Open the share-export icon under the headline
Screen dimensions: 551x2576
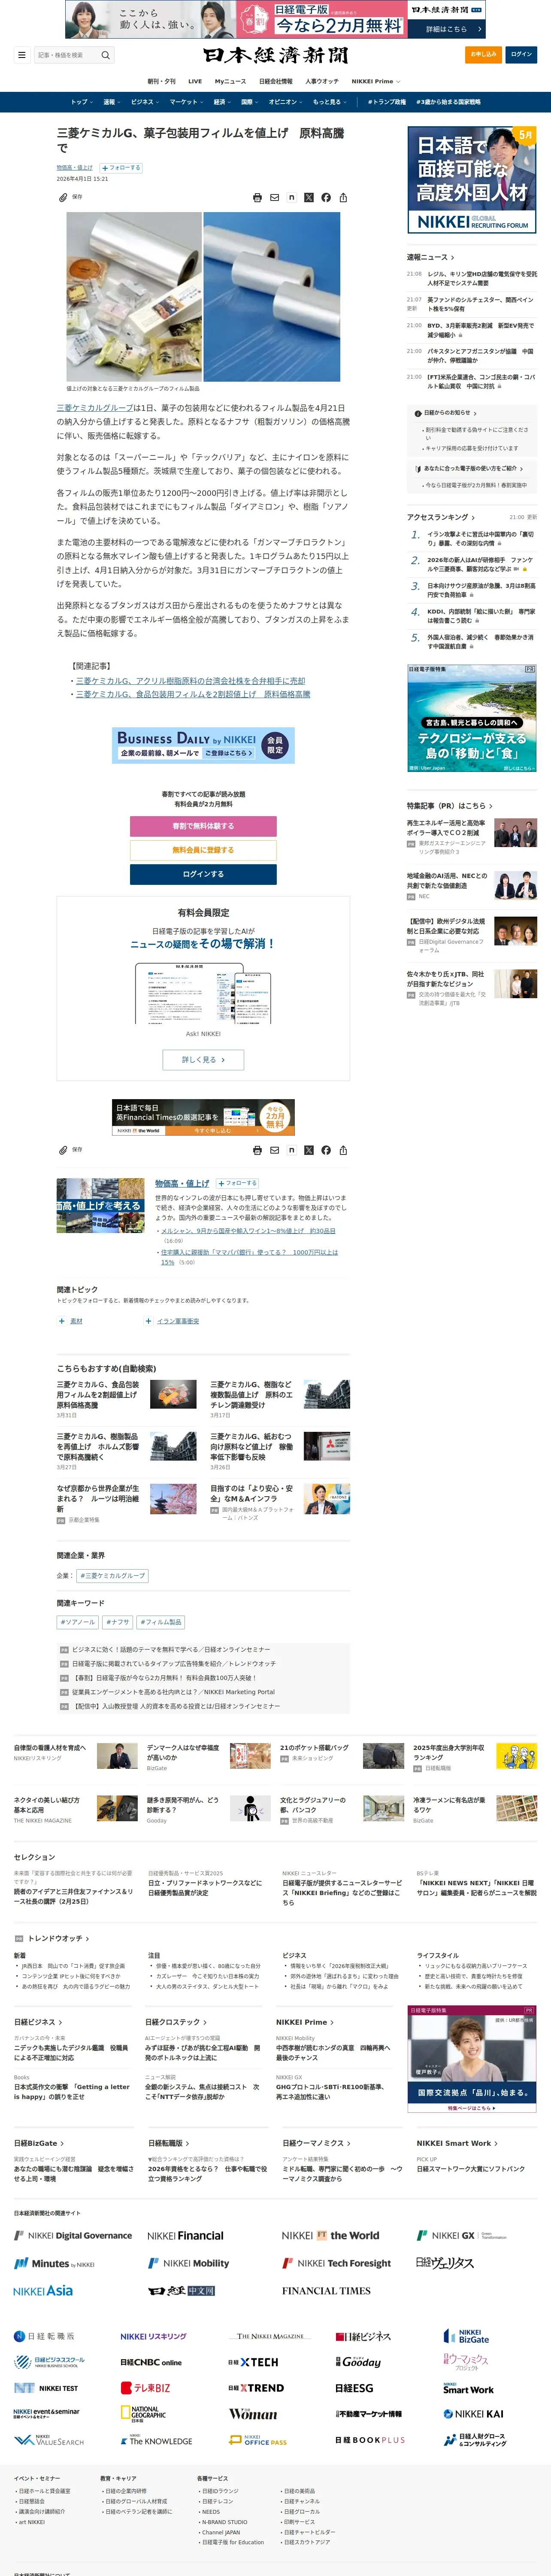(x=343, y=198)
